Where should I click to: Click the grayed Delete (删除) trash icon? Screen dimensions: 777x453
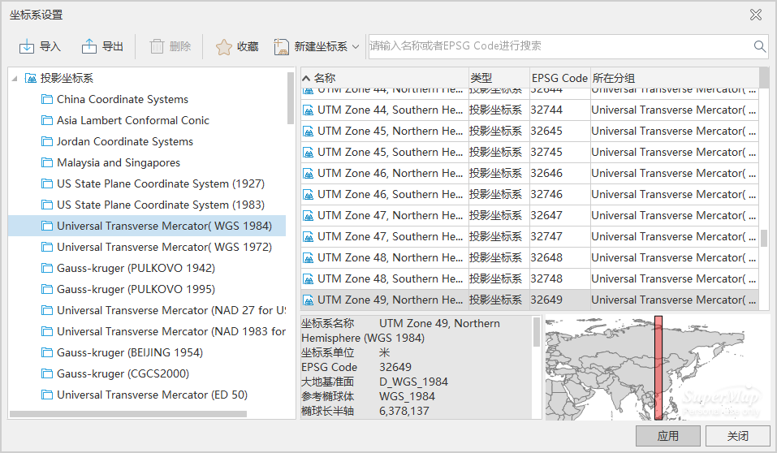click(x=157, y=47)
